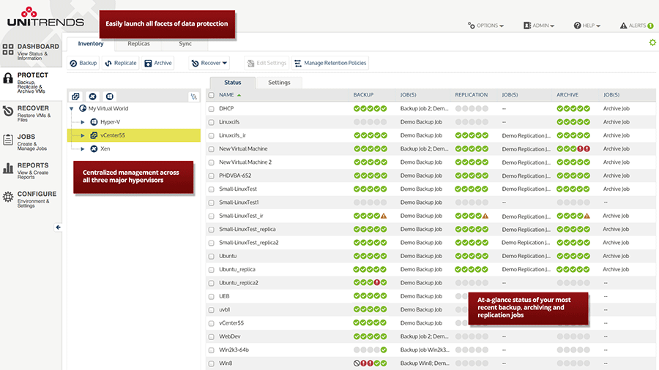Switch to the Sync tab
This screenshot has width=659, height=370.
(x=185, y=44)
